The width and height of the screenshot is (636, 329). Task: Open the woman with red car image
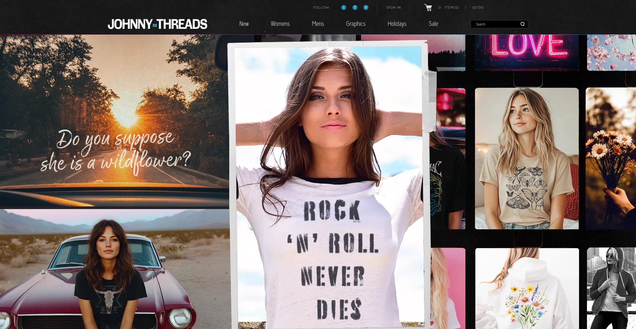click(x=115, y=269)
